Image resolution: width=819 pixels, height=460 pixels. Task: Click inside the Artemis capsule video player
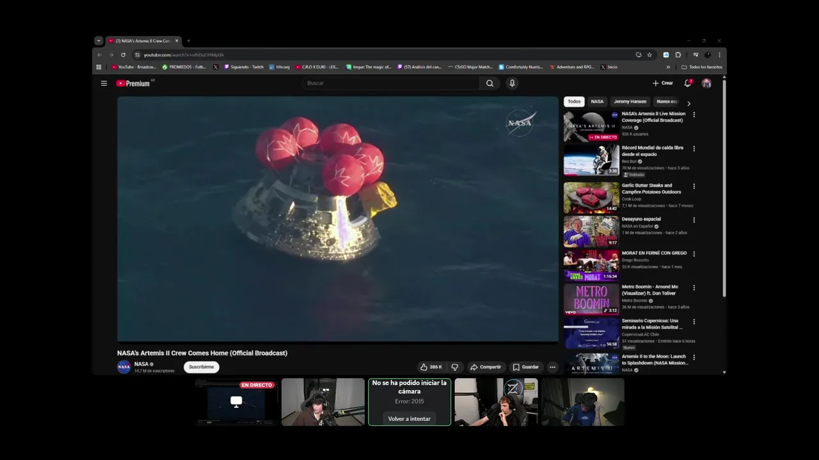coord(338,219)
